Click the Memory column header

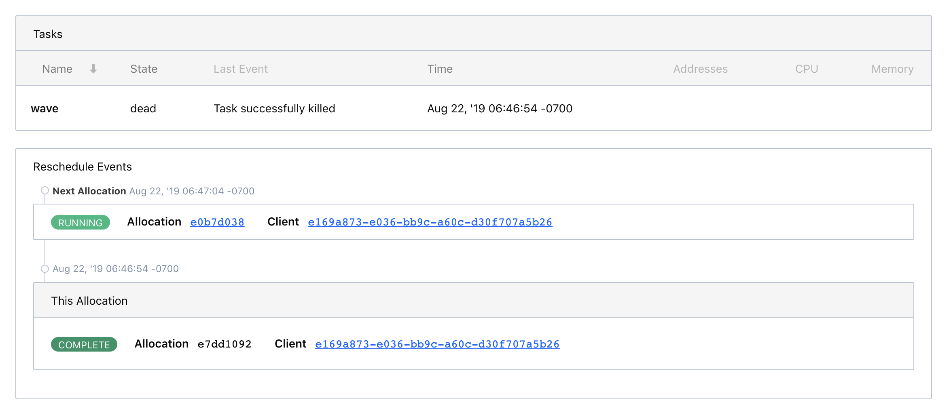coord(892,69)
